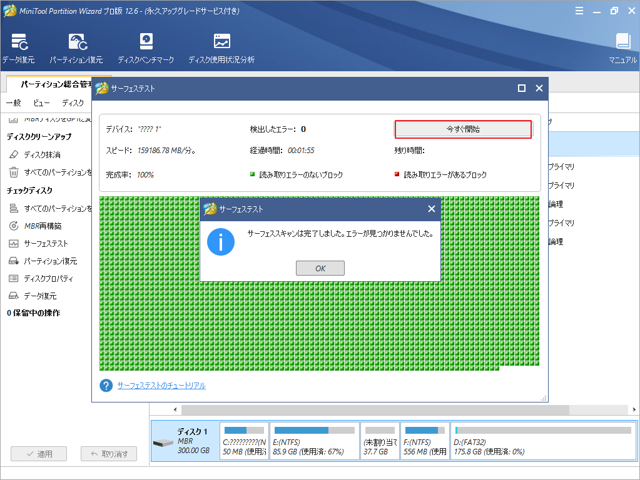The height and width of the screenshot is (480, 640).
Task: Click the horizontal scrollbar thumb
Action: click(x=375, y=409)
